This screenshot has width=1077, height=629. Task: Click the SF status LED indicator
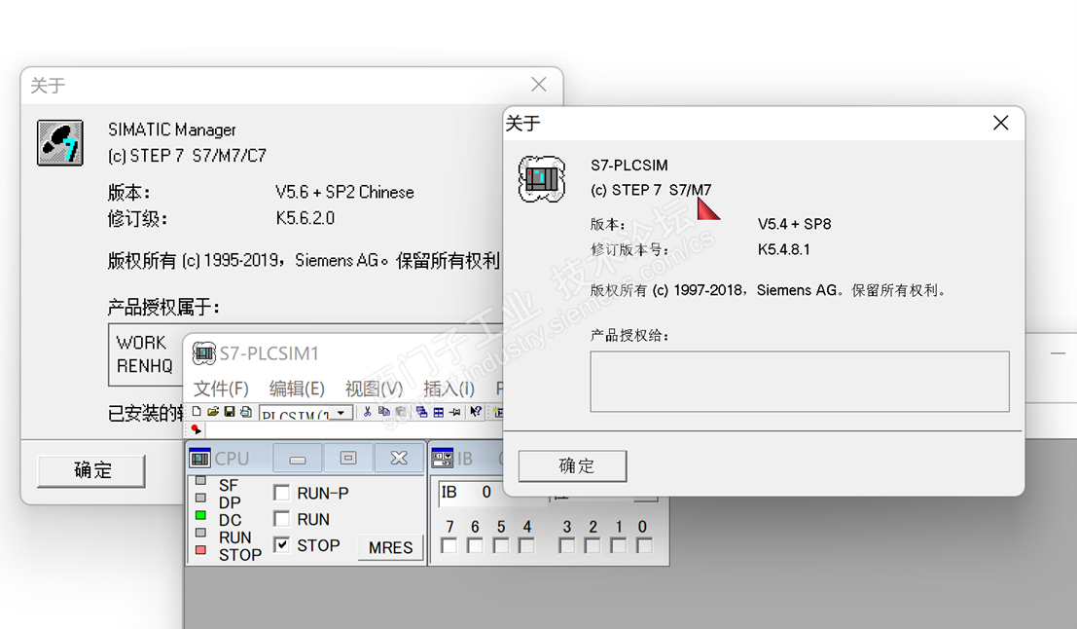pos(200,481)
